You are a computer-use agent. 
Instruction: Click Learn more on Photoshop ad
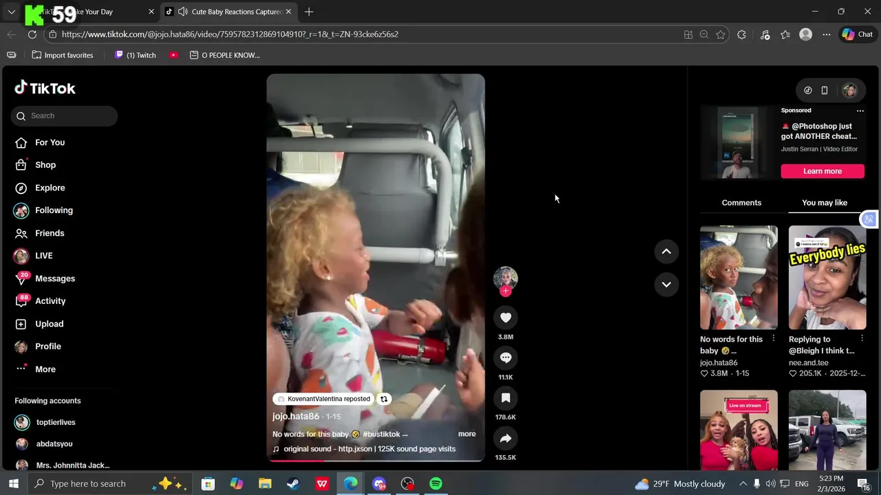822,171
